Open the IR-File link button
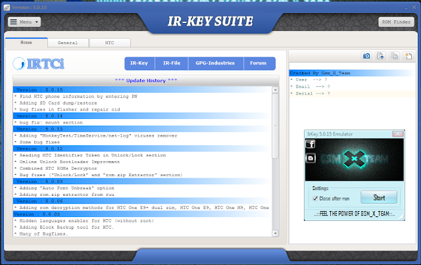This screenshot has width=421, height=265. (172, 63)
